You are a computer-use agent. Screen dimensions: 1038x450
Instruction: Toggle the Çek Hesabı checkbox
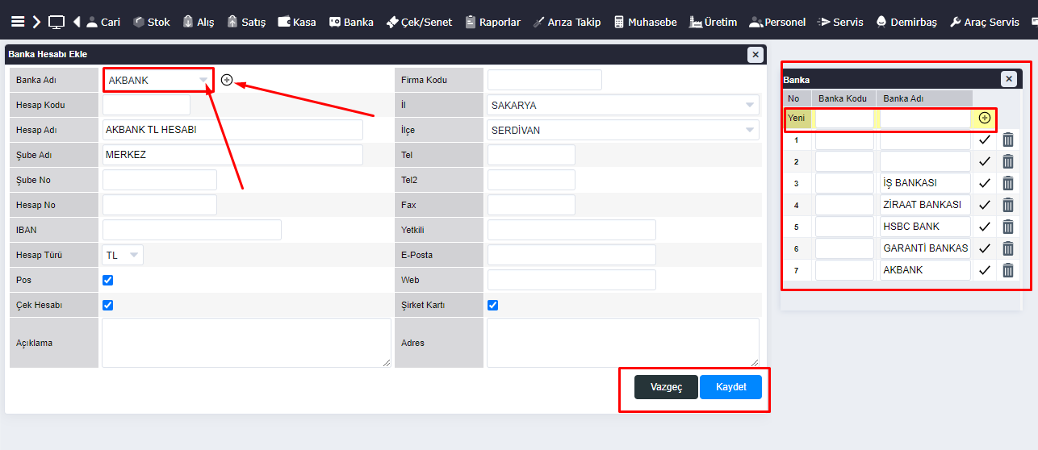pyautogui.click(x=108, y=306)
